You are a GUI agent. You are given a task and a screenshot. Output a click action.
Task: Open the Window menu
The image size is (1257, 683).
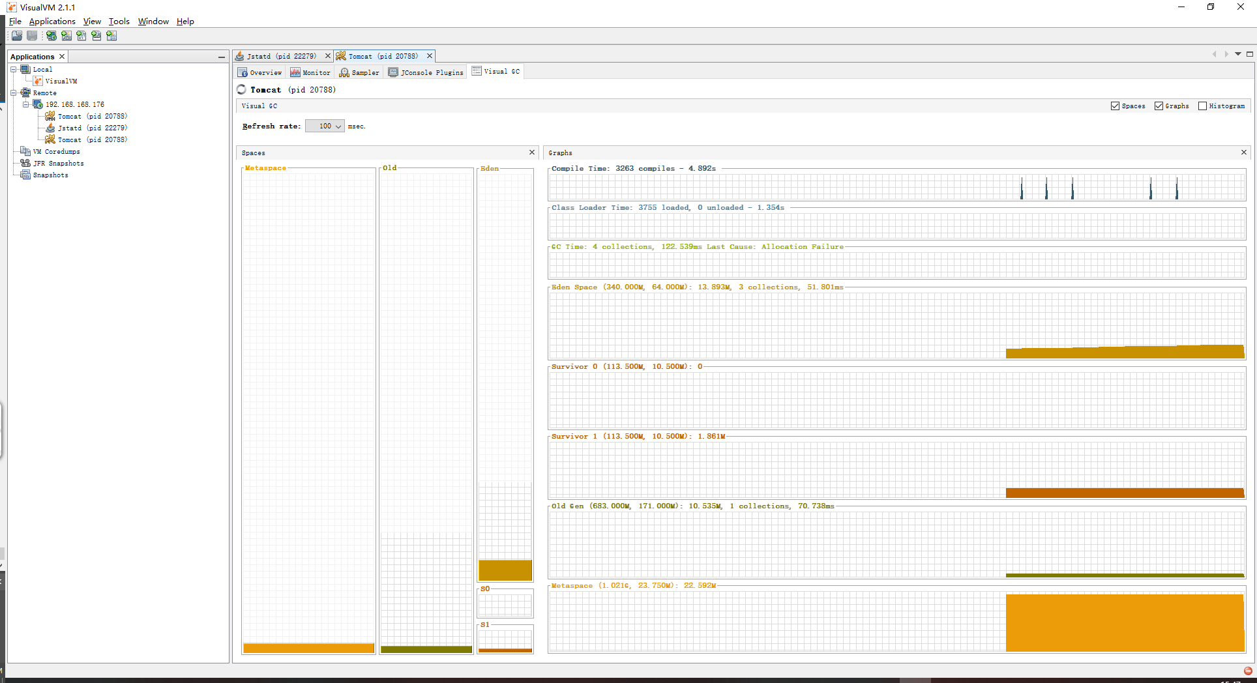(x=153, y=22)
